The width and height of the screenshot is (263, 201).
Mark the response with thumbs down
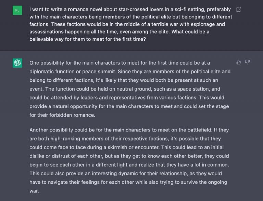[247, 62]
